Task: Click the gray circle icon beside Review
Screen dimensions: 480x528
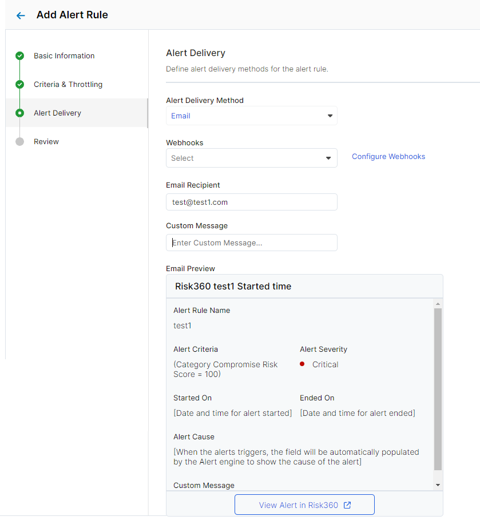Action: click(20, 141)
